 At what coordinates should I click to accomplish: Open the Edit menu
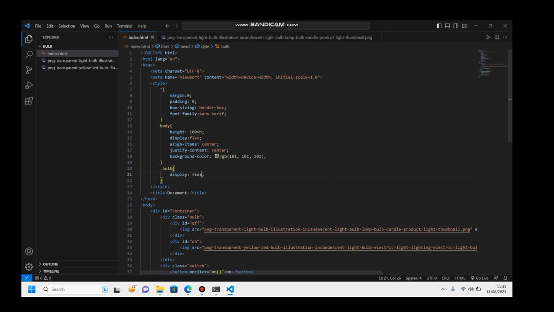[x=50, y=26]
